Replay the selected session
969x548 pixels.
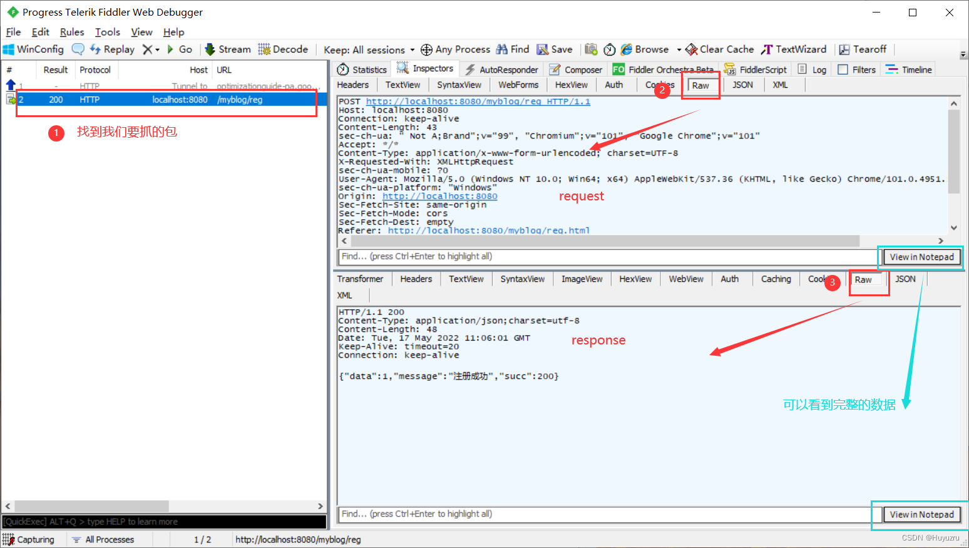point(112,49)
